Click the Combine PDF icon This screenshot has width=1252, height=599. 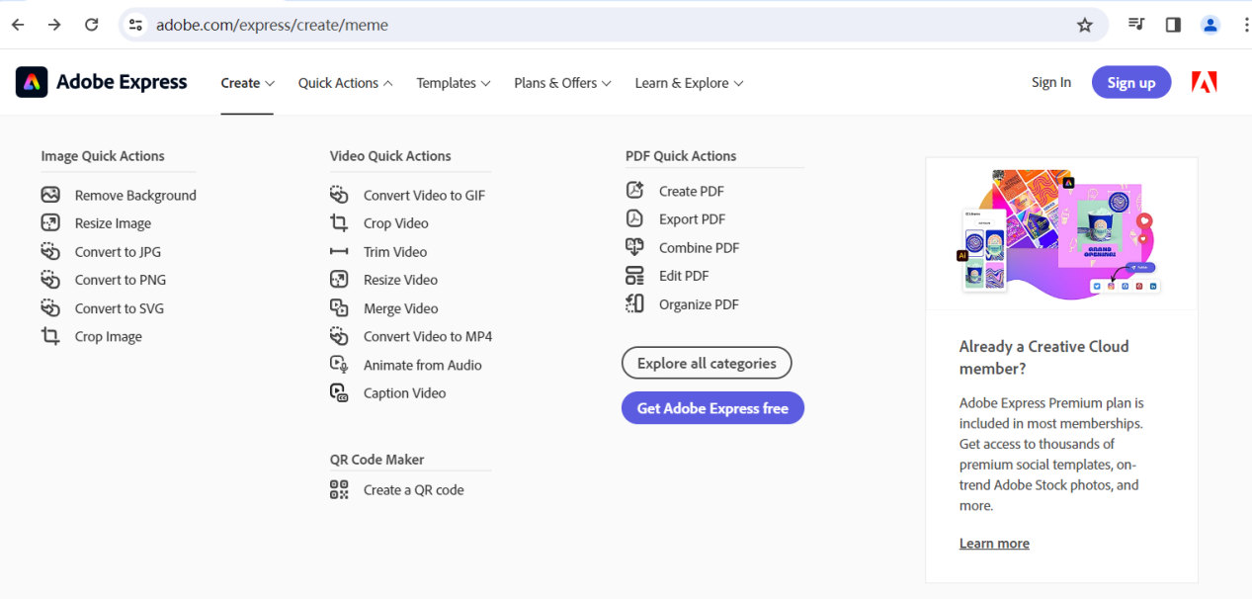[x=634, y=247]
